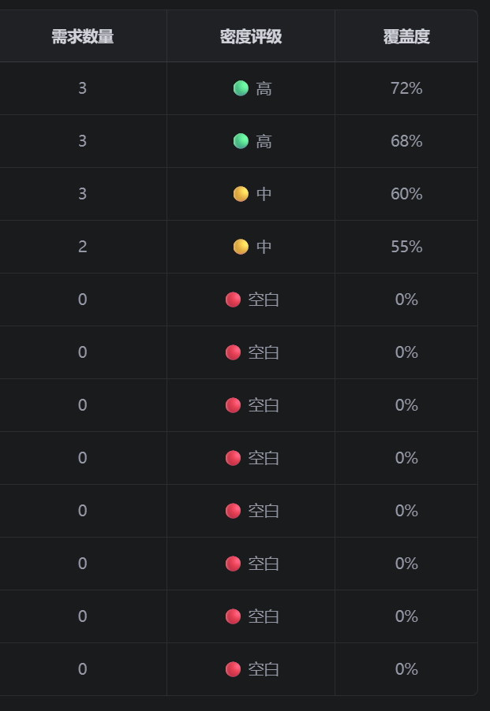The image size is (490, 711).
Task: Select 需求数量 value 0 in the last row
Action: pos(83,669)
